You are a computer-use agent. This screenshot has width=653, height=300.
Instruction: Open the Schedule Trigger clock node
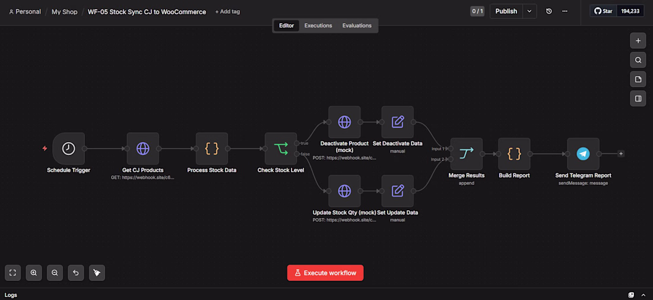[x=69, y=149]
